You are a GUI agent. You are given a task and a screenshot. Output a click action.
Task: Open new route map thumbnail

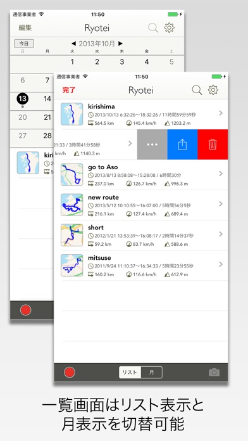(72, 205)
